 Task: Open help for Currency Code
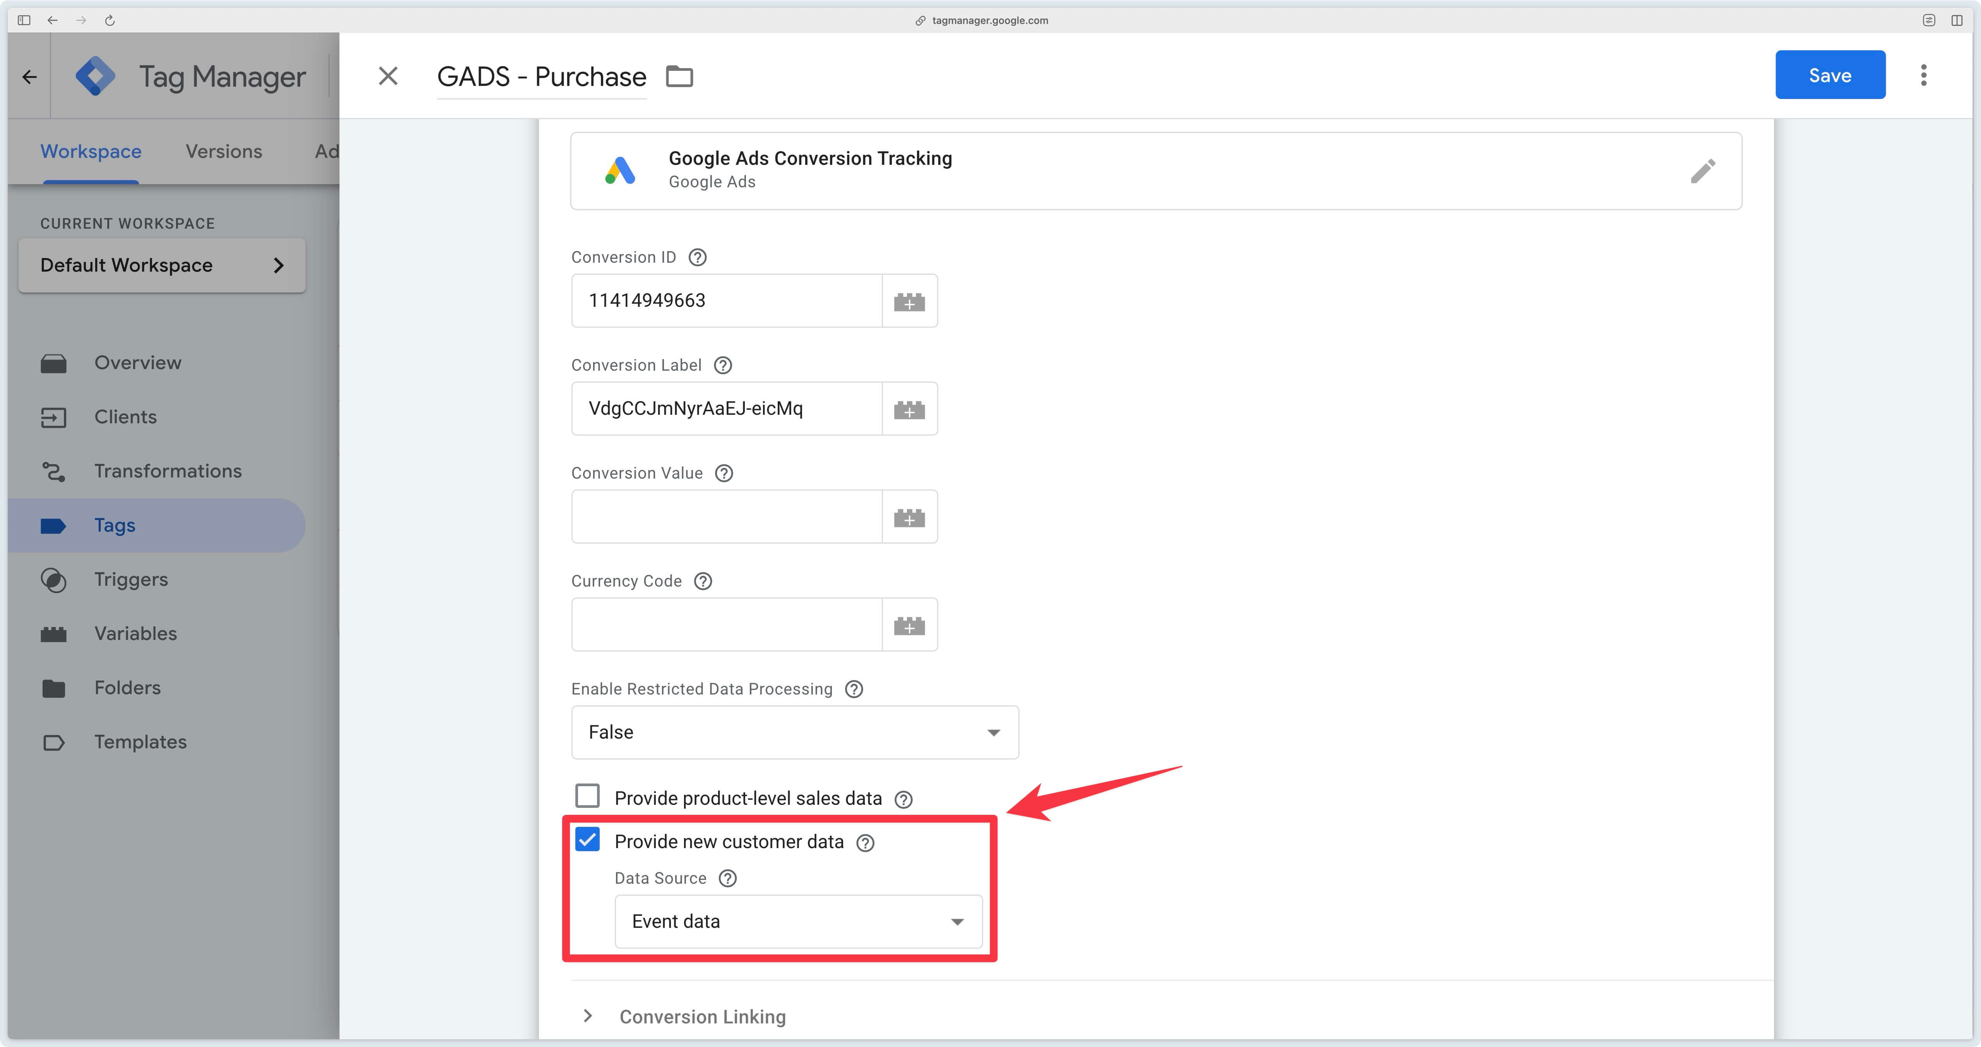click(703, 581)
